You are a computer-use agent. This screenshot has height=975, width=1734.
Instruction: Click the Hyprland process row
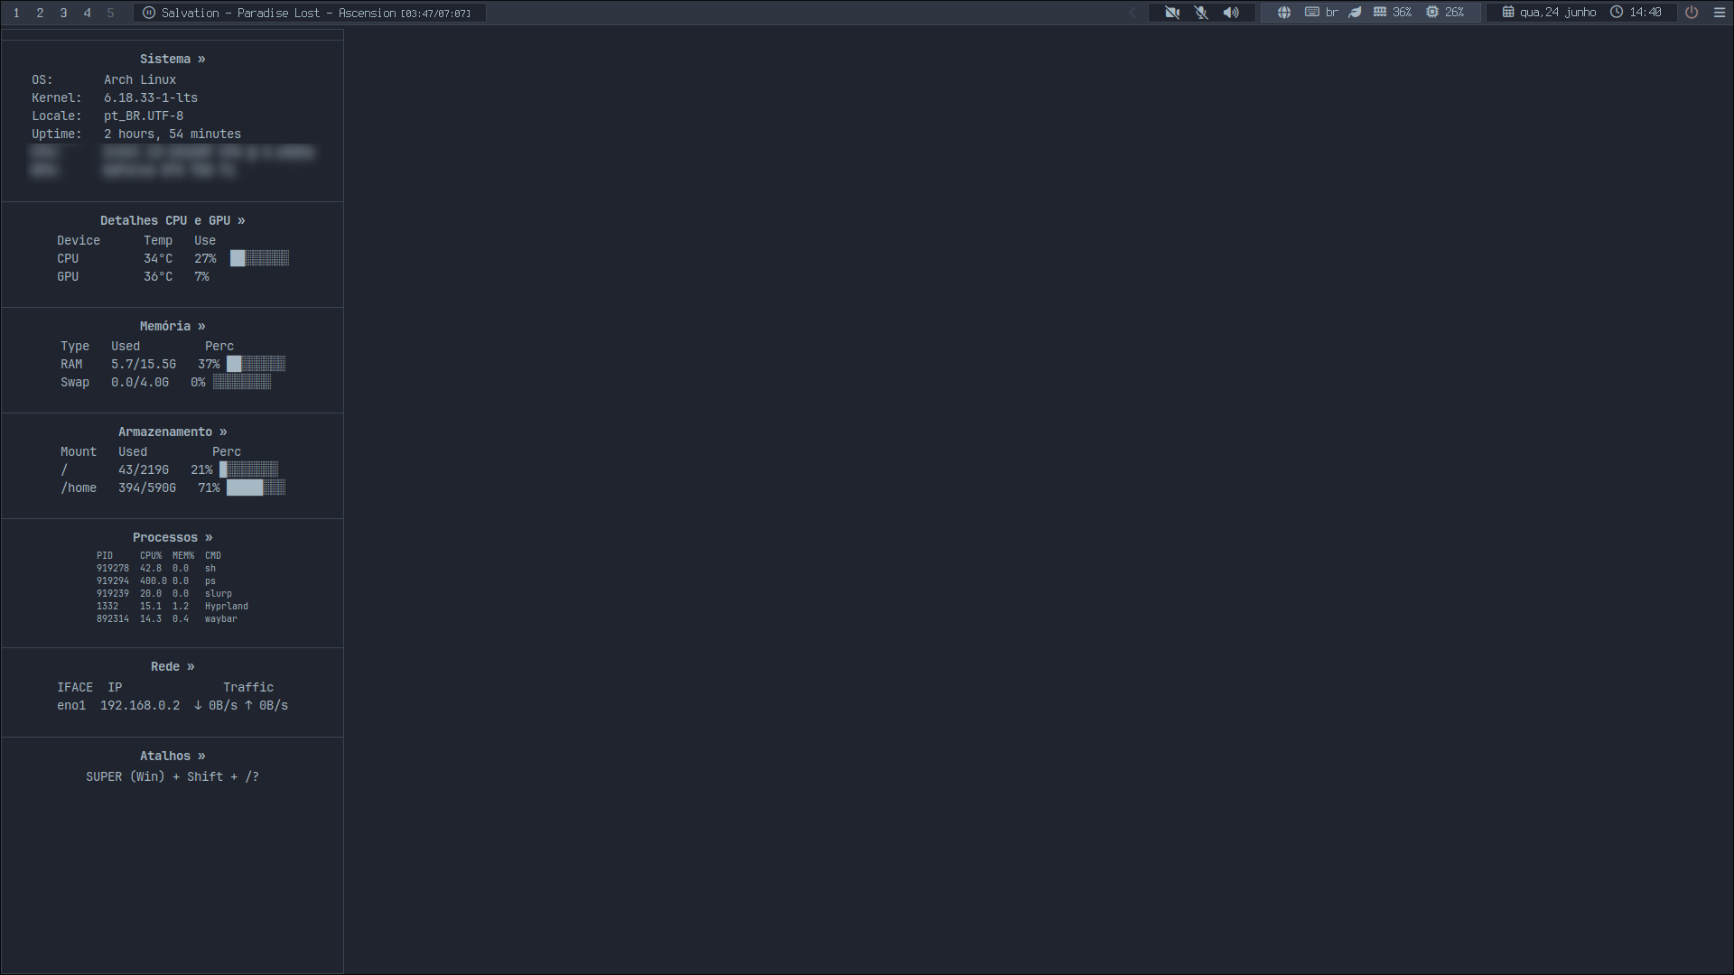point(172,606)
